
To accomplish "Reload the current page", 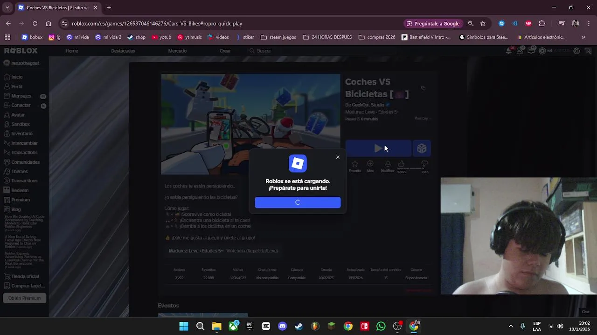I will pos(35,23).
